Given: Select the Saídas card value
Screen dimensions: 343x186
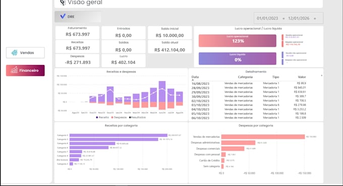Looking at the screenshot, I should click(x=124, y=50).
